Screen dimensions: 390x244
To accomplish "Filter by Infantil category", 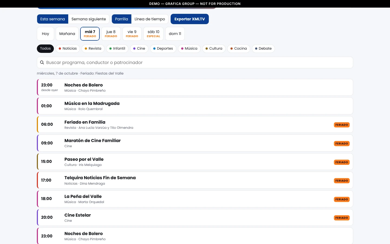I will click(117, 49).
